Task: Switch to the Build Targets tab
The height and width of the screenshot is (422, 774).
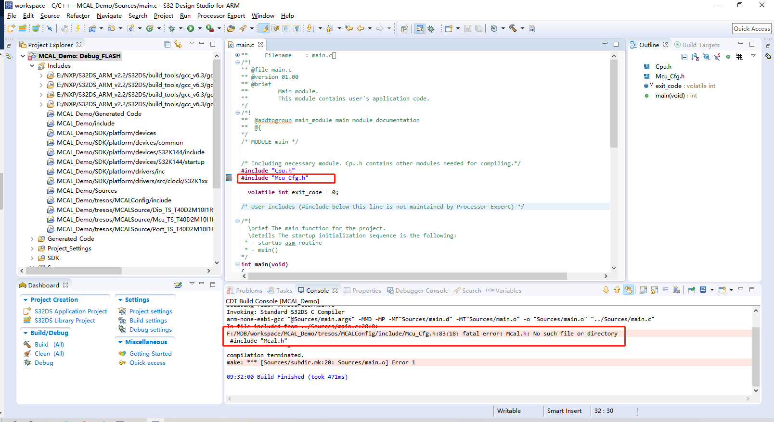Action: point(697,45)
